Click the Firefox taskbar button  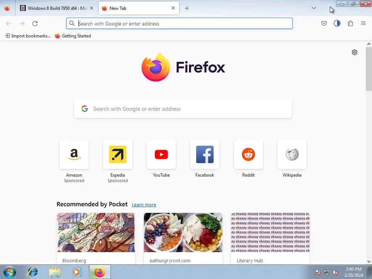[100, 272]
